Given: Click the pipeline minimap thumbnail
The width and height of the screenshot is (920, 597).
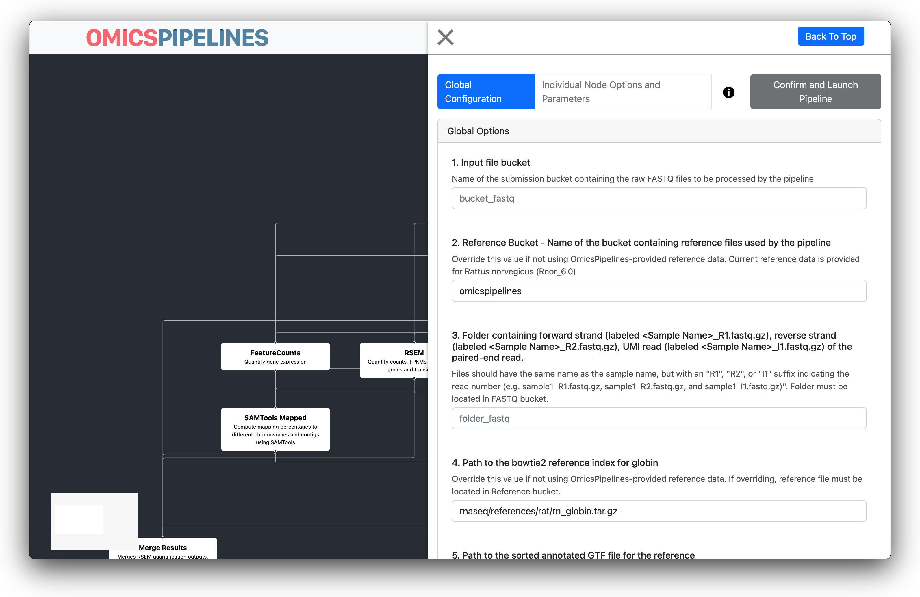Looking at the screenshot, I should (x=94, y=522).
